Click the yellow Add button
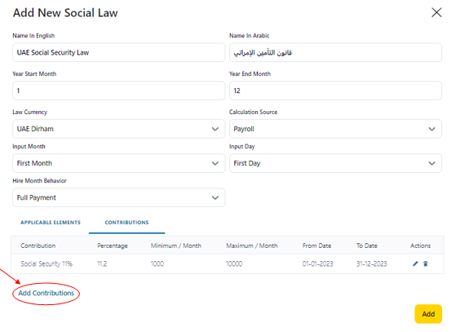 [x=428, y=314]
